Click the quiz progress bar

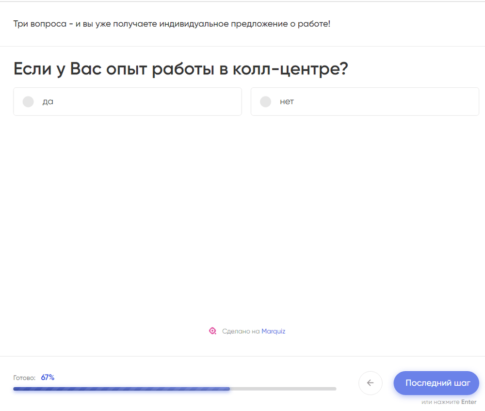click(175, 389)
